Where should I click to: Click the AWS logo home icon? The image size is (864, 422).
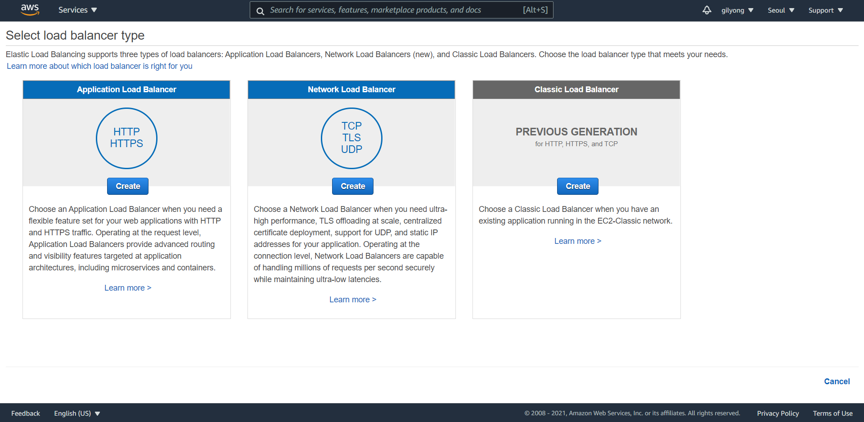pyautogui.click(x=30, y=10)
